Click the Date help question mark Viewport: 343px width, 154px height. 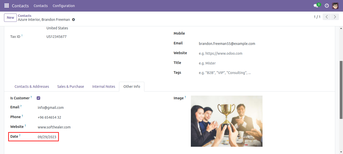[x=20, y=135]
